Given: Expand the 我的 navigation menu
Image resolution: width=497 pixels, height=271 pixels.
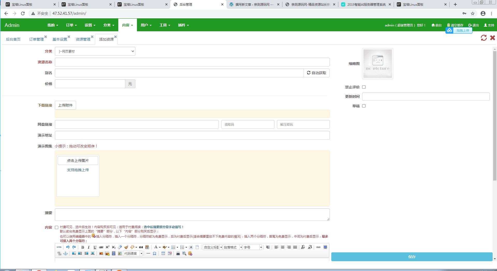Looking at the screenshot, I should pos(53,25).
